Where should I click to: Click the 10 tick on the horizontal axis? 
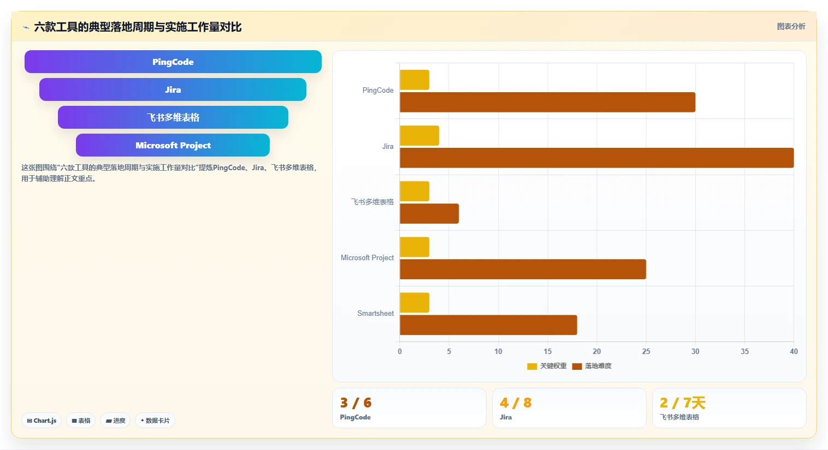(498, 351)
